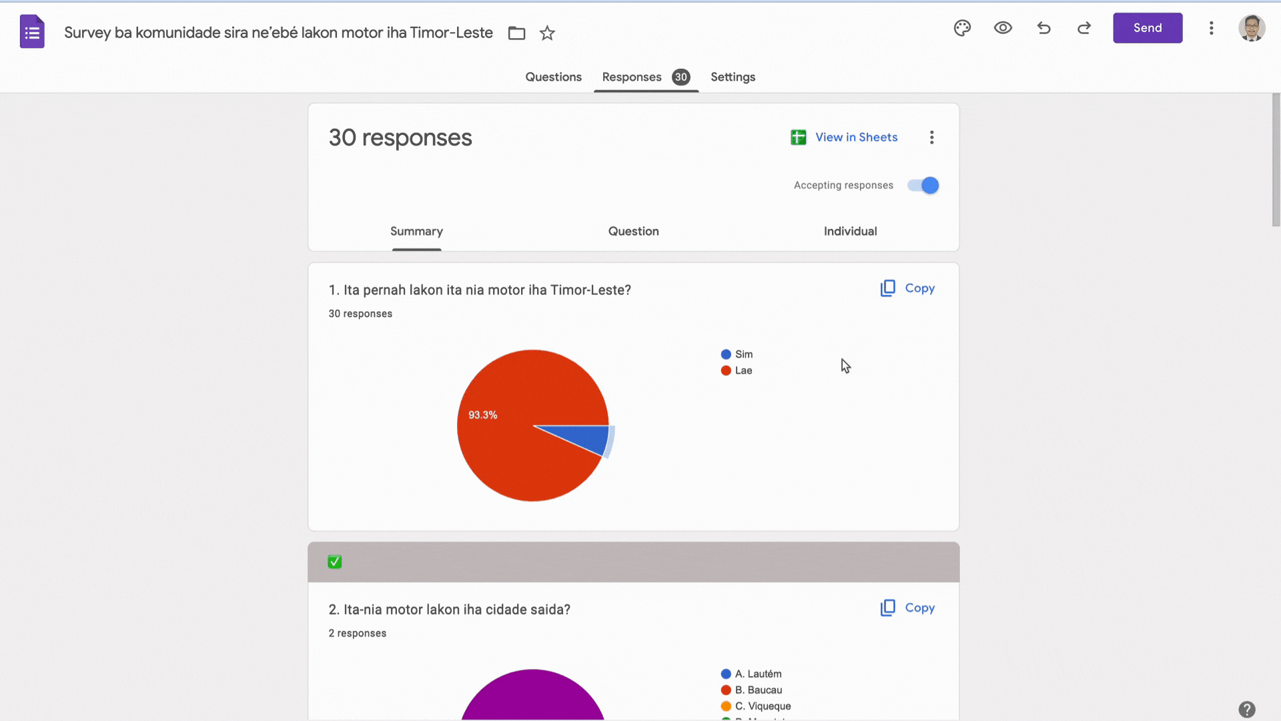Click the survey title text field

pyautogui.click(x=278, y=32)
